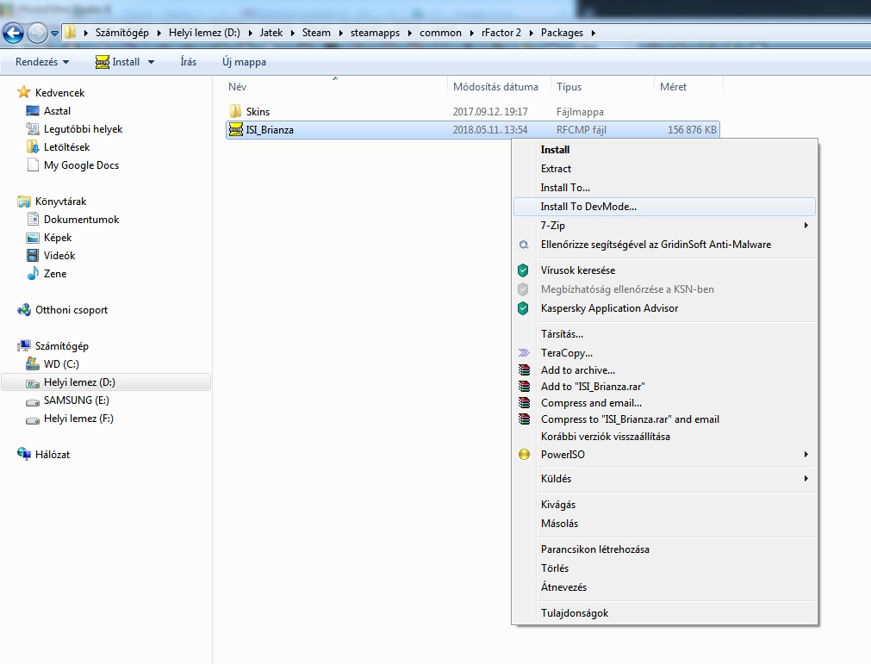The width and height of the screenshot is (871, 664).
Task: Choose Install To DevMode from context menu
Action: [588, 207]
